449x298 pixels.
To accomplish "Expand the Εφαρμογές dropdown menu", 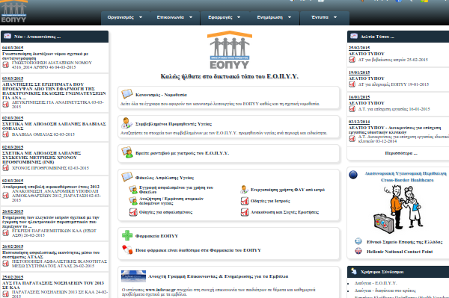I will pyautogui.click(x=224, y=17).
